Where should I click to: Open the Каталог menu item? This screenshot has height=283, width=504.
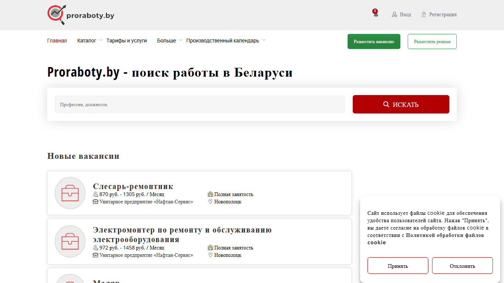coord(87,41)
